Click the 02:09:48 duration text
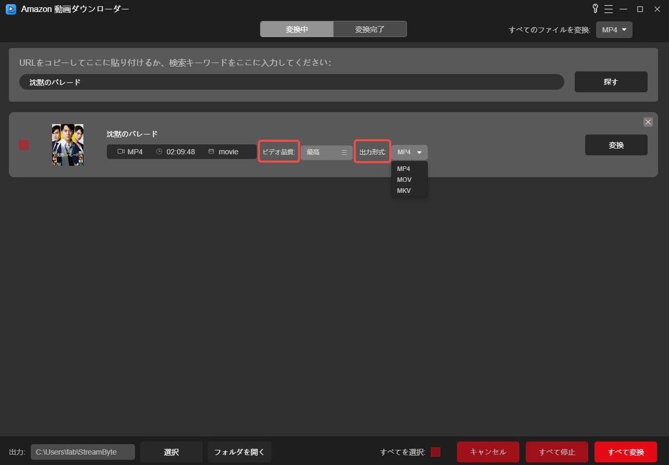The image size is (669, 465). [181, 152]
